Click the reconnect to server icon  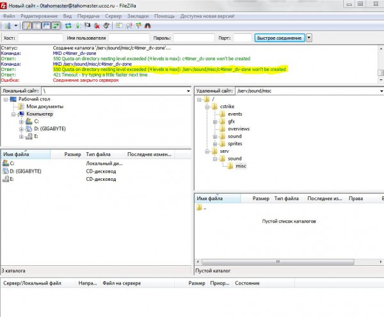coord(106,26)
